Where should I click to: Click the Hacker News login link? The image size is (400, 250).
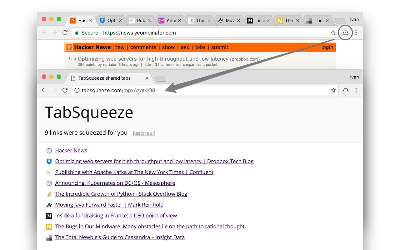327,47
